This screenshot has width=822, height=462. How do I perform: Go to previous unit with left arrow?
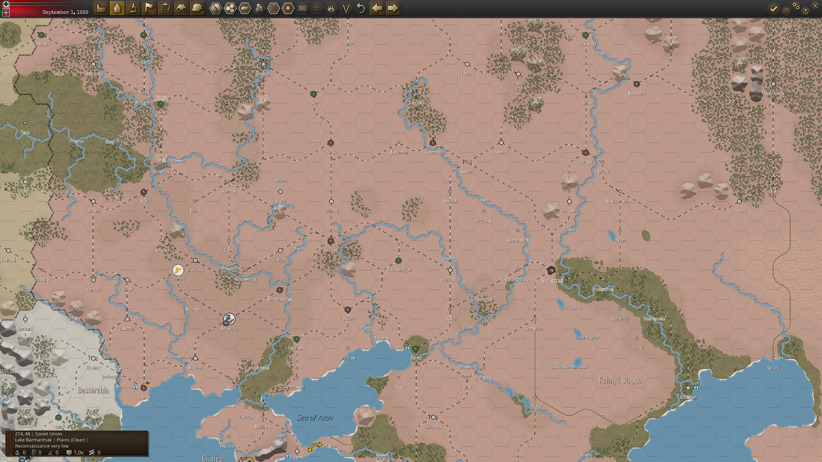point(377,8)
